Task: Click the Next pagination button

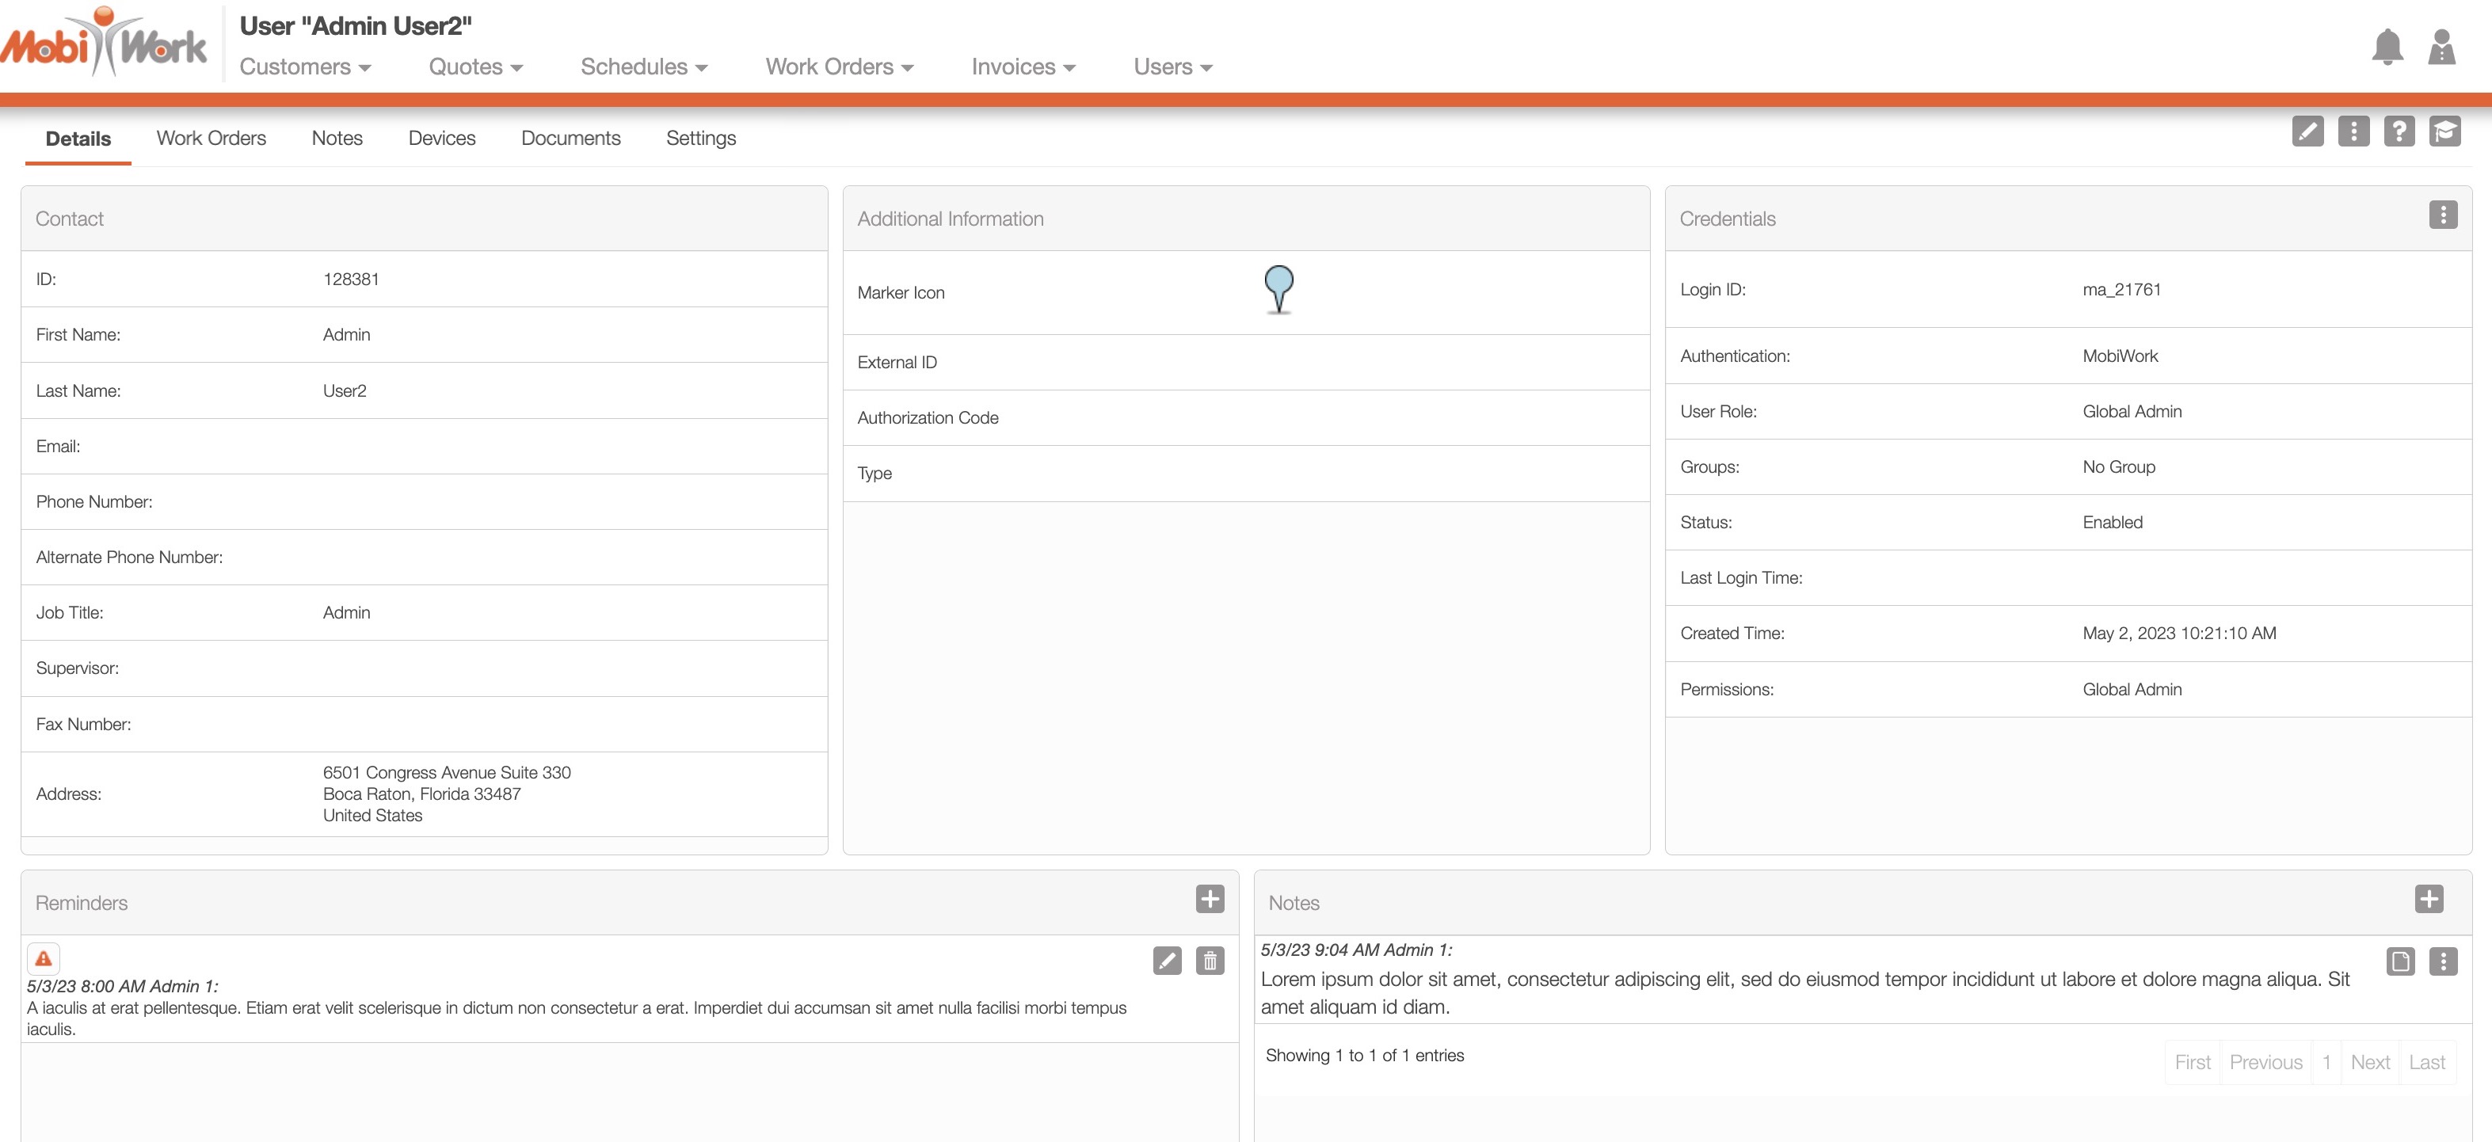Action: (2369, 1062)
